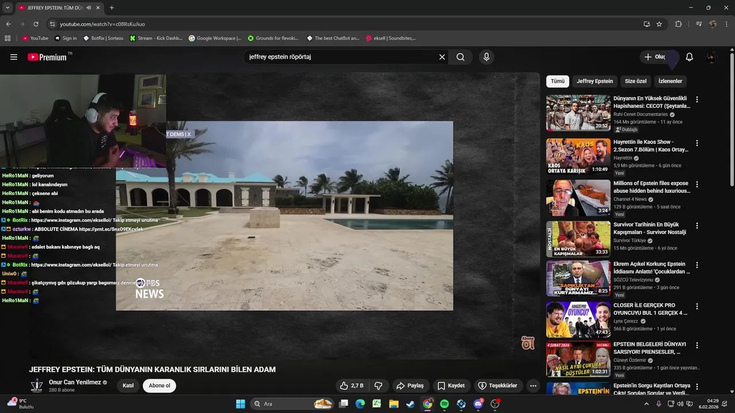Go to the YouTube Premium home logo
The width and height of the screenshot is (735, 413).
point(47,57)
